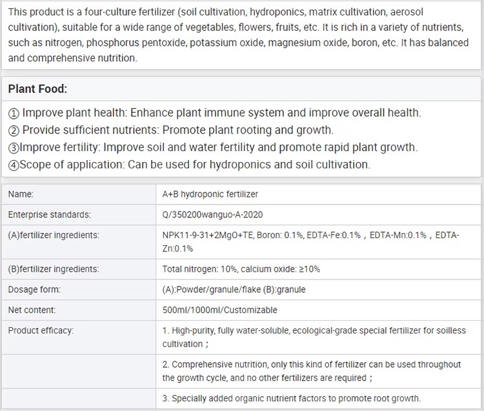Click A+B hydroponic fertilizer value

[x=210, y=194]
